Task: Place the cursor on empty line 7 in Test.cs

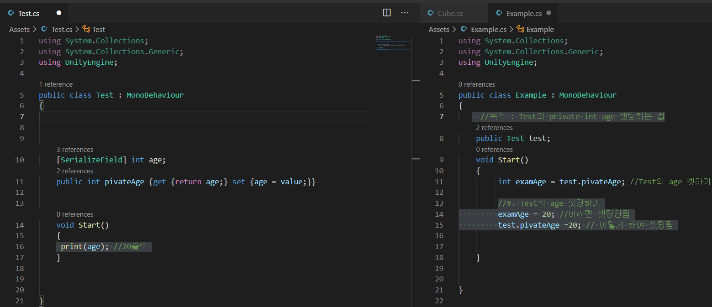Action: click(206, 117)
